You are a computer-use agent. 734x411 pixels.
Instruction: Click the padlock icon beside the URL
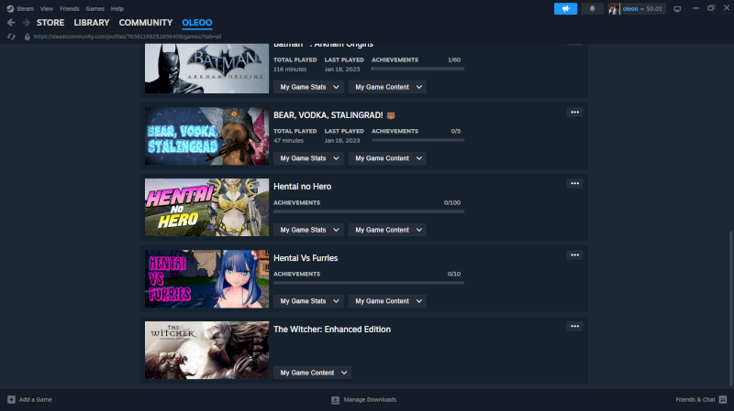(x=28, y=37)
